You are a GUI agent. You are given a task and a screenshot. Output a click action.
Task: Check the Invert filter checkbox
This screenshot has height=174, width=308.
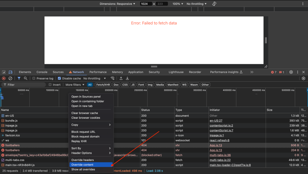pyautogui.click(x=50, y=84)
